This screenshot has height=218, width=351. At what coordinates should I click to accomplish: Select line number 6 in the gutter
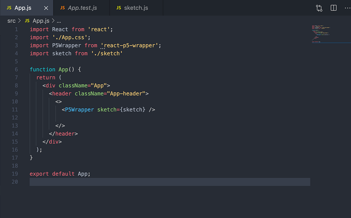coord(16,69)
